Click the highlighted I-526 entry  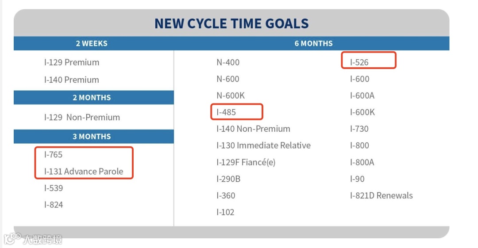coord(359,62)
